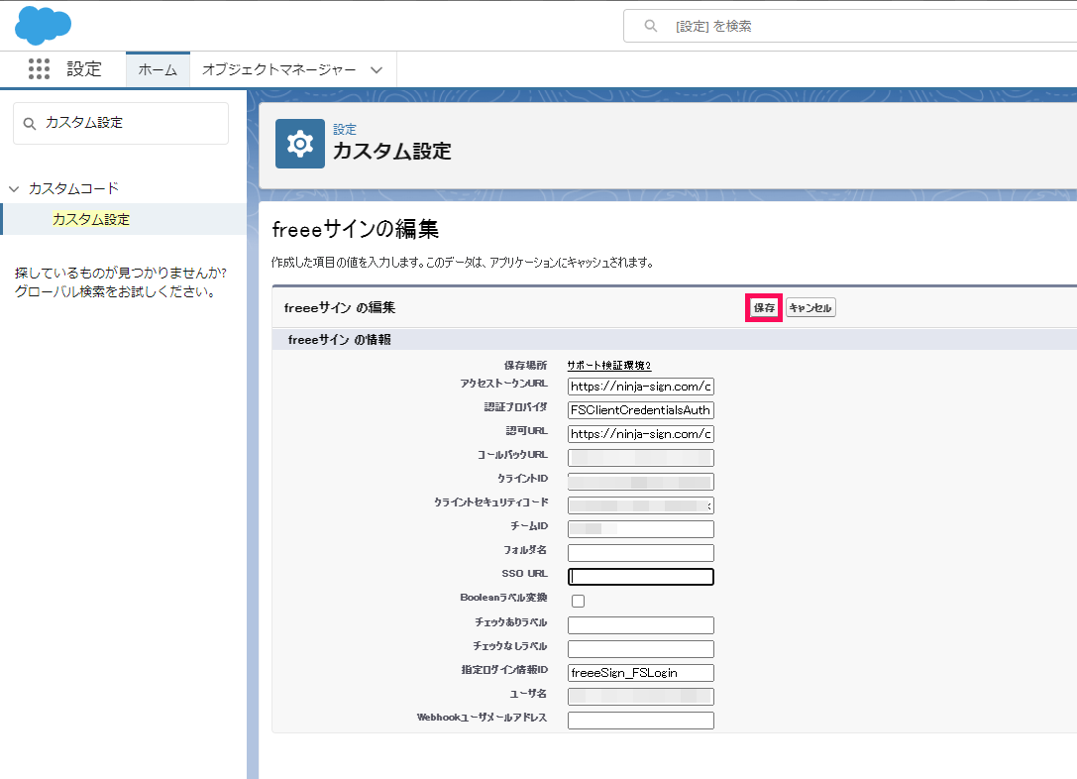Click the キャンセル button
Image resolution: width=1077 pixels, height=779 pixels.
tap(810, 308)
